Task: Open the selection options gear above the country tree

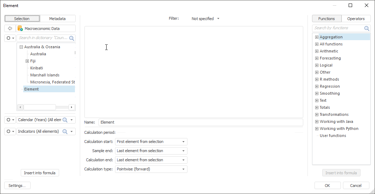Action: [x=10, y=38]
